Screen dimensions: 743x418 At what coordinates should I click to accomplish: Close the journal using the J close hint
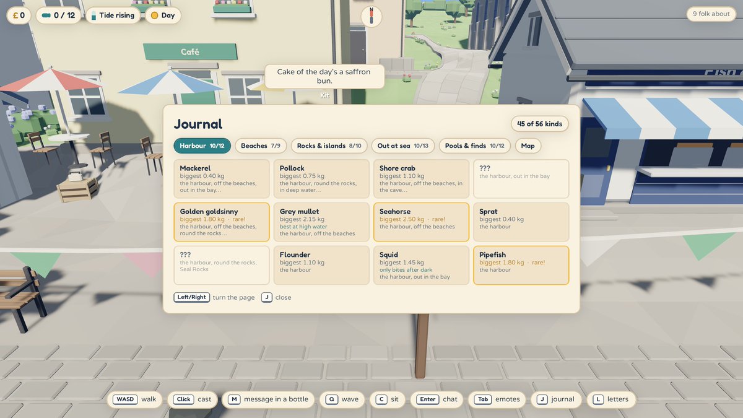click(x=276, y=297)
